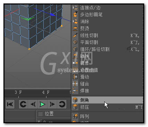This screenshot has width=148, height=127.
Task: Click the Weld (焊接) icon
Action: 75,91
